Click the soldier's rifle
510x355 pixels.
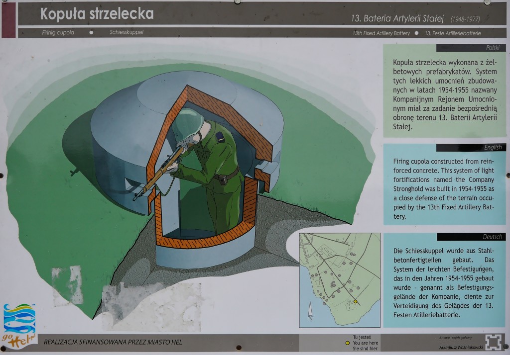coord(159,172)
